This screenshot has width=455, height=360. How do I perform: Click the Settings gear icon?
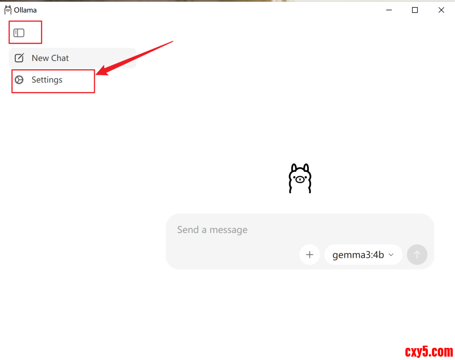point(19,80)
